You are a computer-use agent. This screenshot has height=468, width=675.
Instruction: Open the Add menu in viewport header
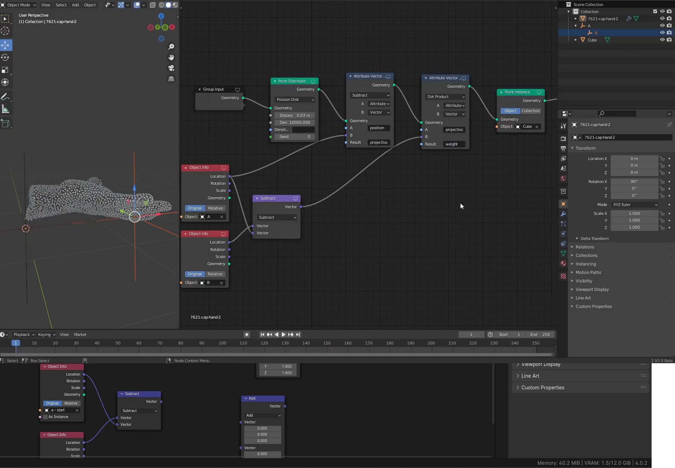click(x=75, y=5)
